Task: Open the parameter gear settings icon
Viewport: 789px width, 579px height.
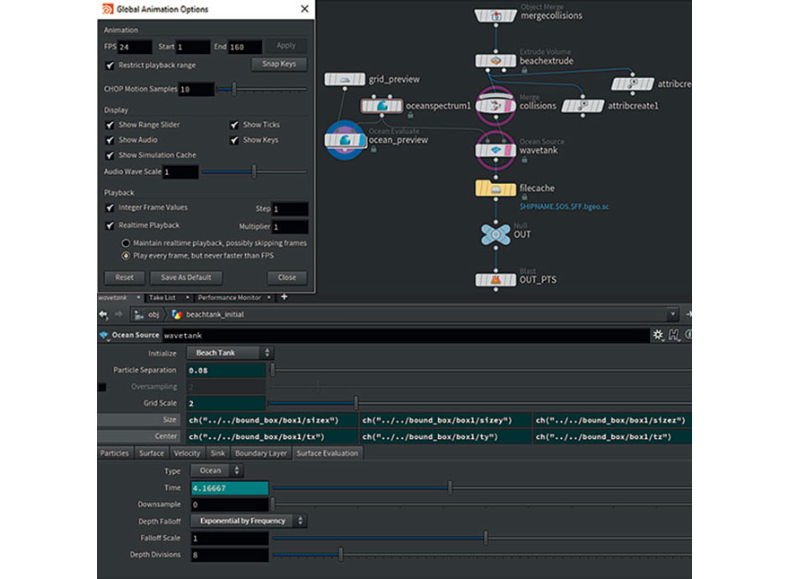Action: pos(658,335)
